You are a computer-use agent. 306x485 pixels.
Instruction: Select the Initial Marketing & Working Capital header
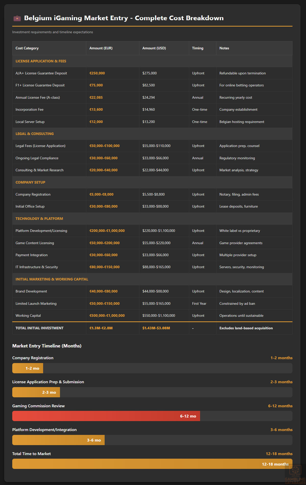point(52,279)
